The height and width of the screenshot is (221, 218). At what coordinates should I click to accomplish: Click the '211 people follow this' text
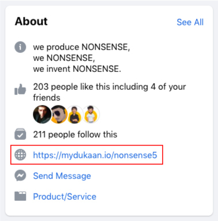75,134
